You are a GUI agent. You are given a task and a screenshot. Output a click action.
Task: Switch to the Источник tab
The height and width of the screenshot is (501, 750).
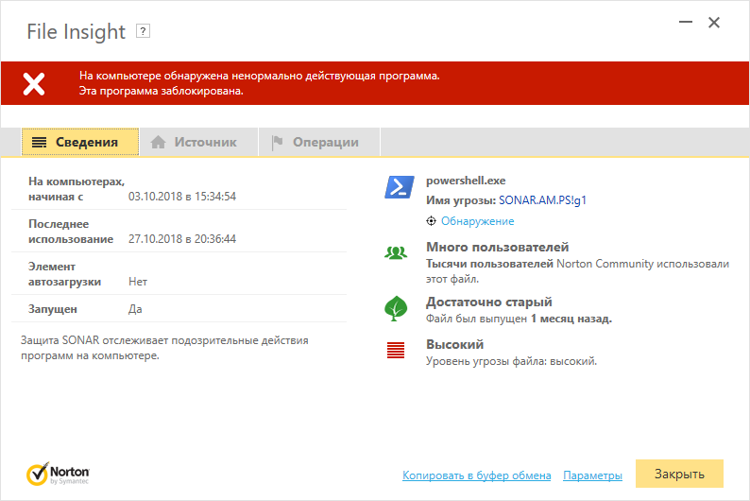(x=198, y=142)
